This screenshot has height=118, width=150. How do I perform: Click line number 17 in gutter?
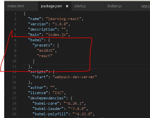coord(14,98)
